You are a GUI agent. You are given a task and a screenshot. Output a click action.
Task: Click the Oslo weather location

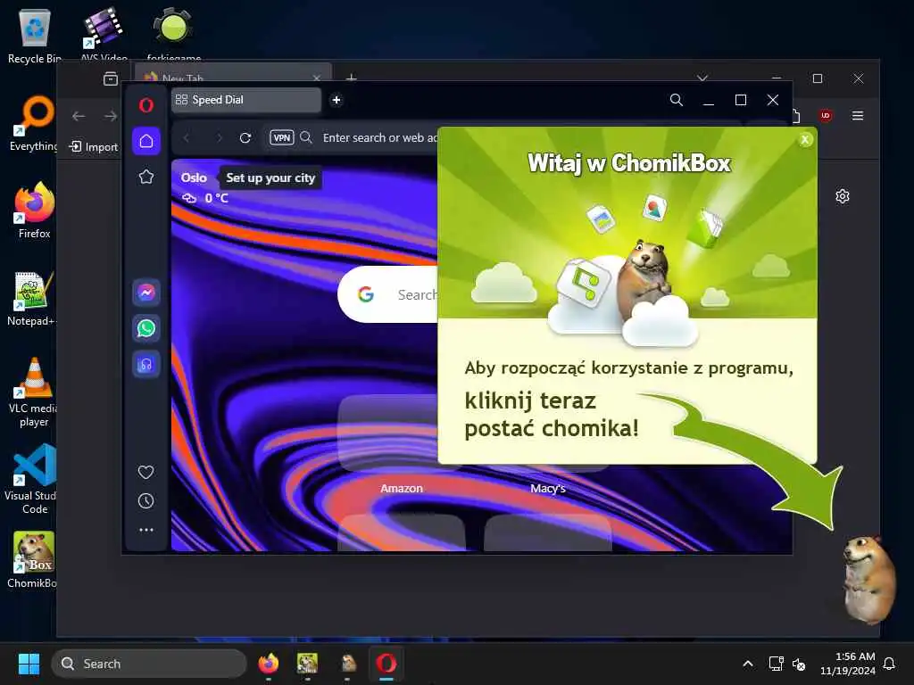194,177
